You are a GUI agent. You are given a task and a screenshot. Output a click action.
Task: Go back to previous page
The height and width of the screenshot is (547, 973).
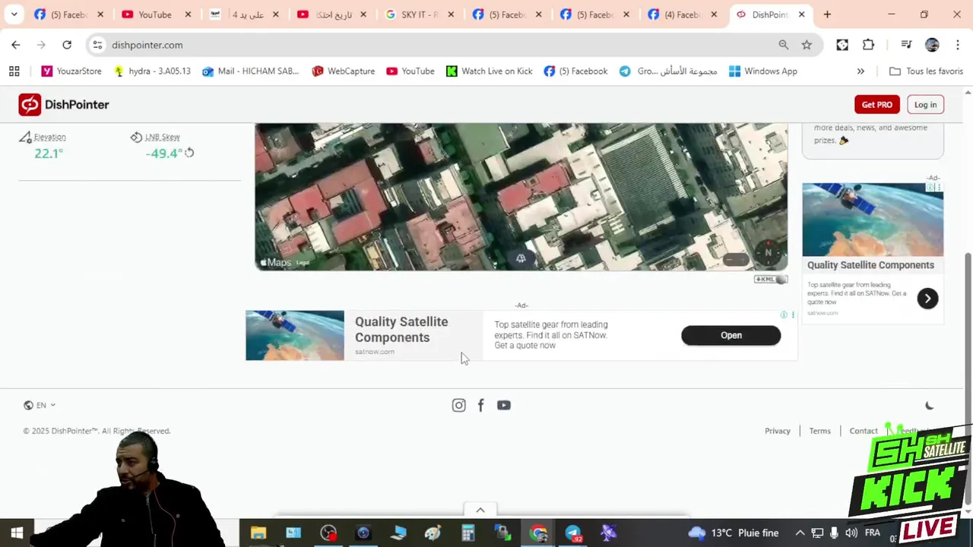tap(16, 45)
